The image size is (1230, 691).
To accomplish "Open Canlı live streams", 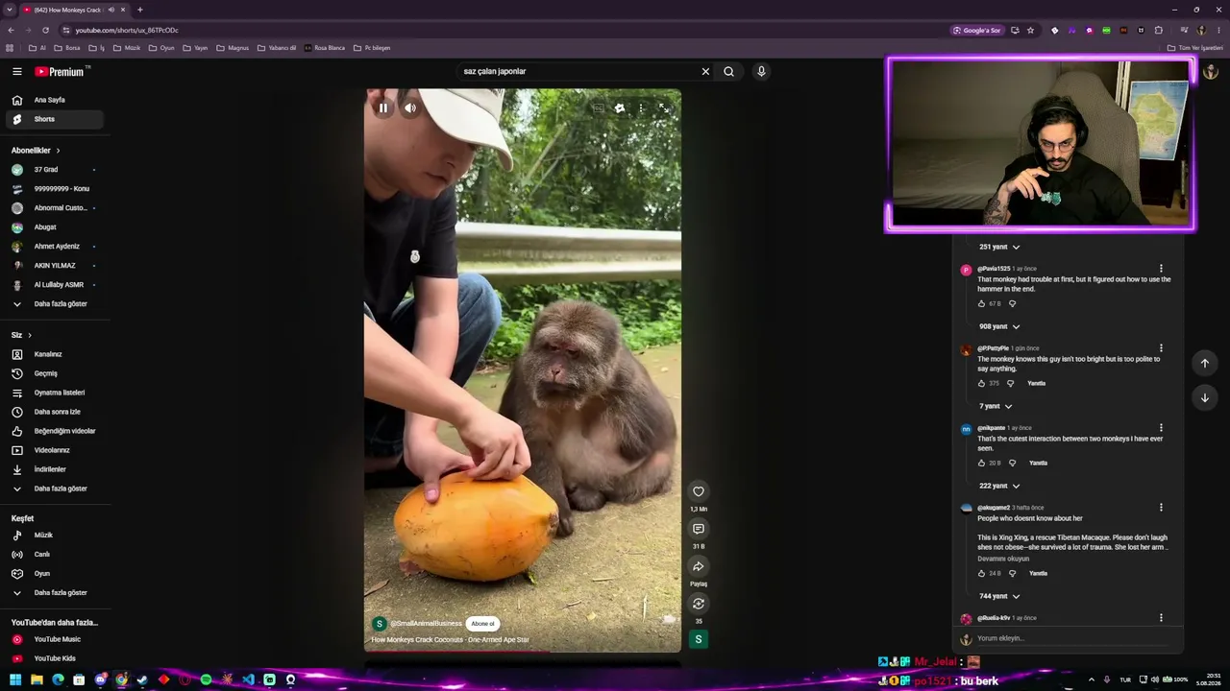I will 55,555.
